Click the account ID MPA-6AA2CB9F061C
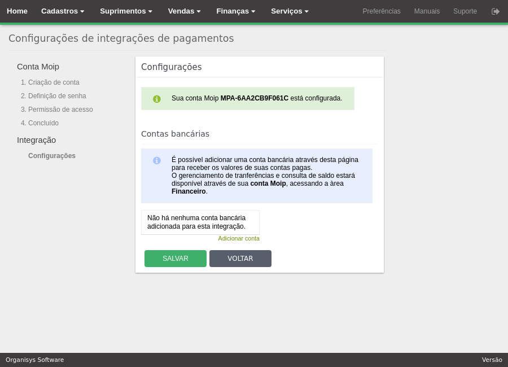Viewport: 508px width, 367px height. click(255, 98)
